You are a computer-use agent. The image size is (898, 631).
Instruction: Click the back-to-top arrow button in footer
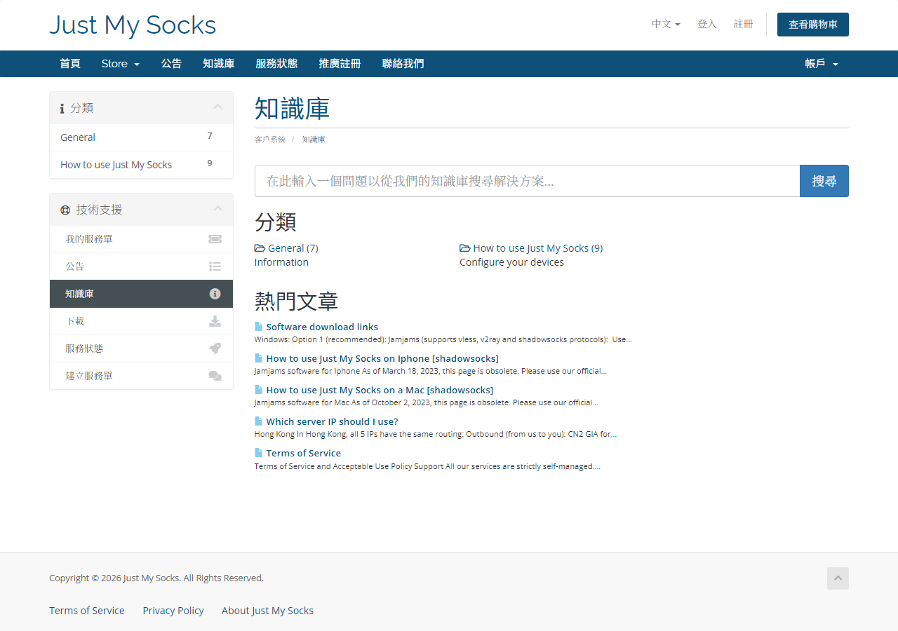[838, 578]
